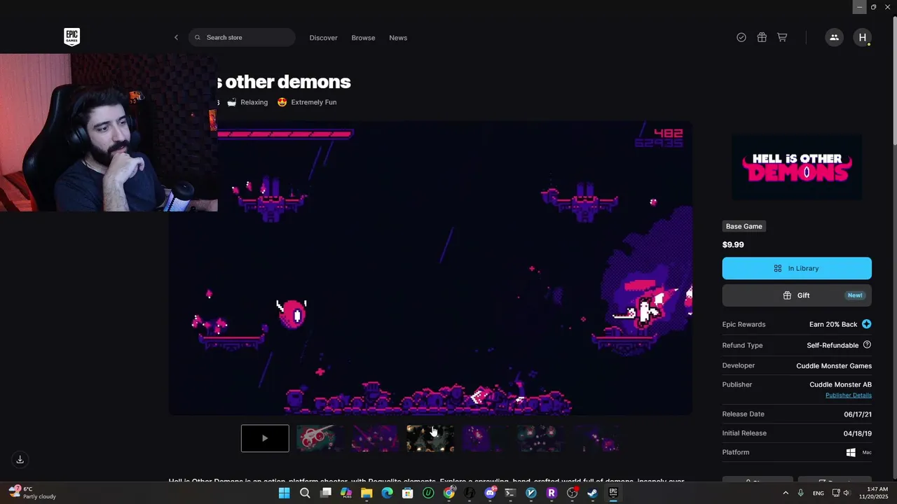Click the Extremely Fun rating tag
The height and width of the screenshot is (504, 897).
pos(307,102)
